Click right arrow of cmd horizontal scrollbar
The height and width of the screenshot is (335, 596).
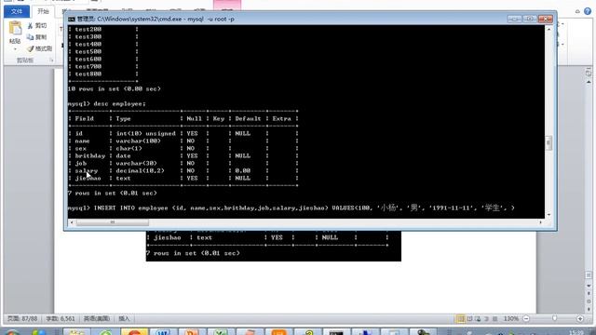click(x=540, y=222)
